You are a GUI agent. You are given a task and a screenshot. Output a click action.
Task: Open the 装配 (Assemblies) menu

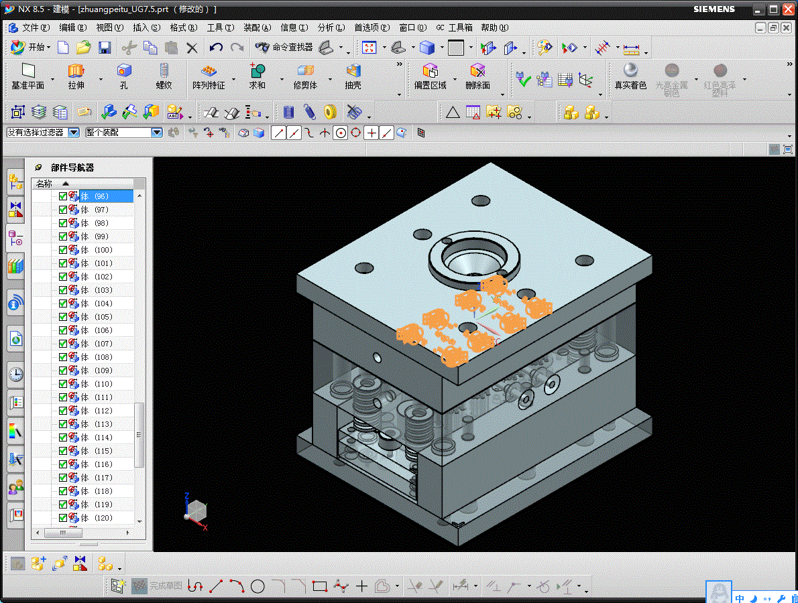tap(257, 27)
